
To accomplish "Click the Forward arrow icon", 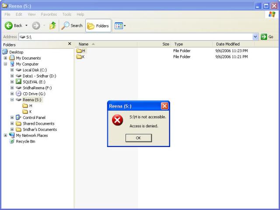I will [x=36, y=26].
